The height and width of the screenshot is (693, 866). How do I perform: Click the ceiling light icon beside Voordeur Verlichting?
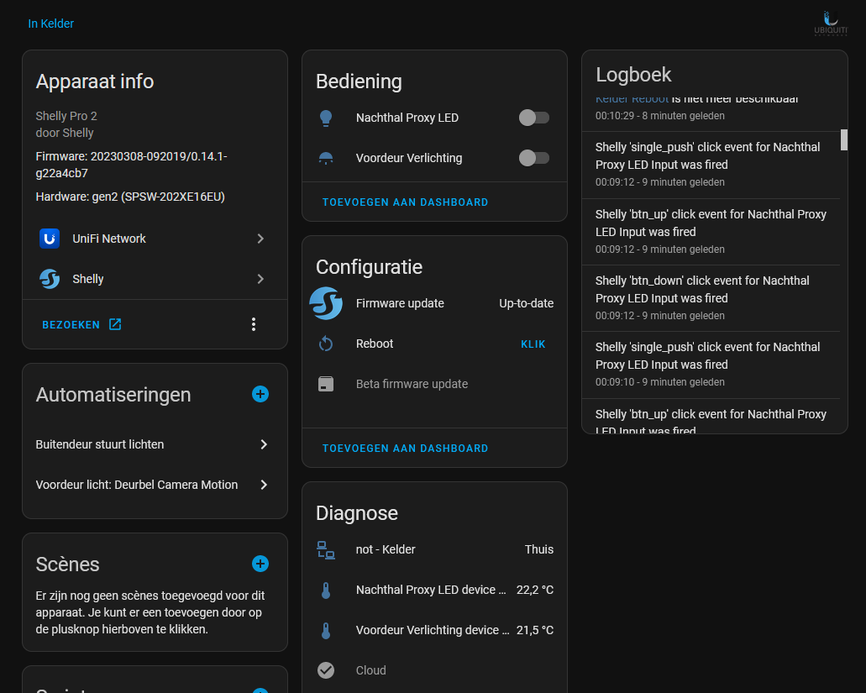coord(326,158)
